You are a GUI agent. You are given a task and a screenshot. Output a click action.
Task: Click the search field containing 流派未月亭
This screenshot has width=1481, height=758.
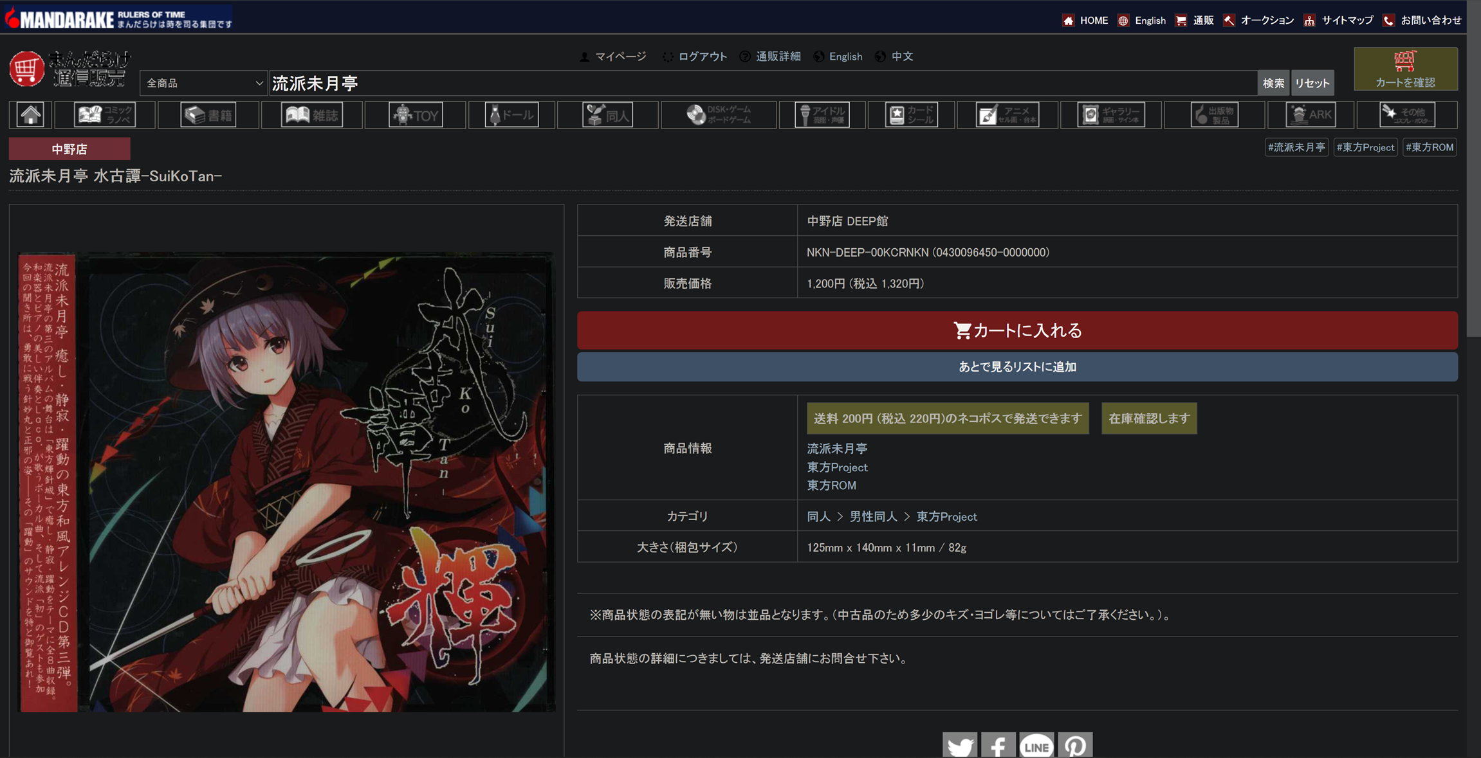click(762, 83)
